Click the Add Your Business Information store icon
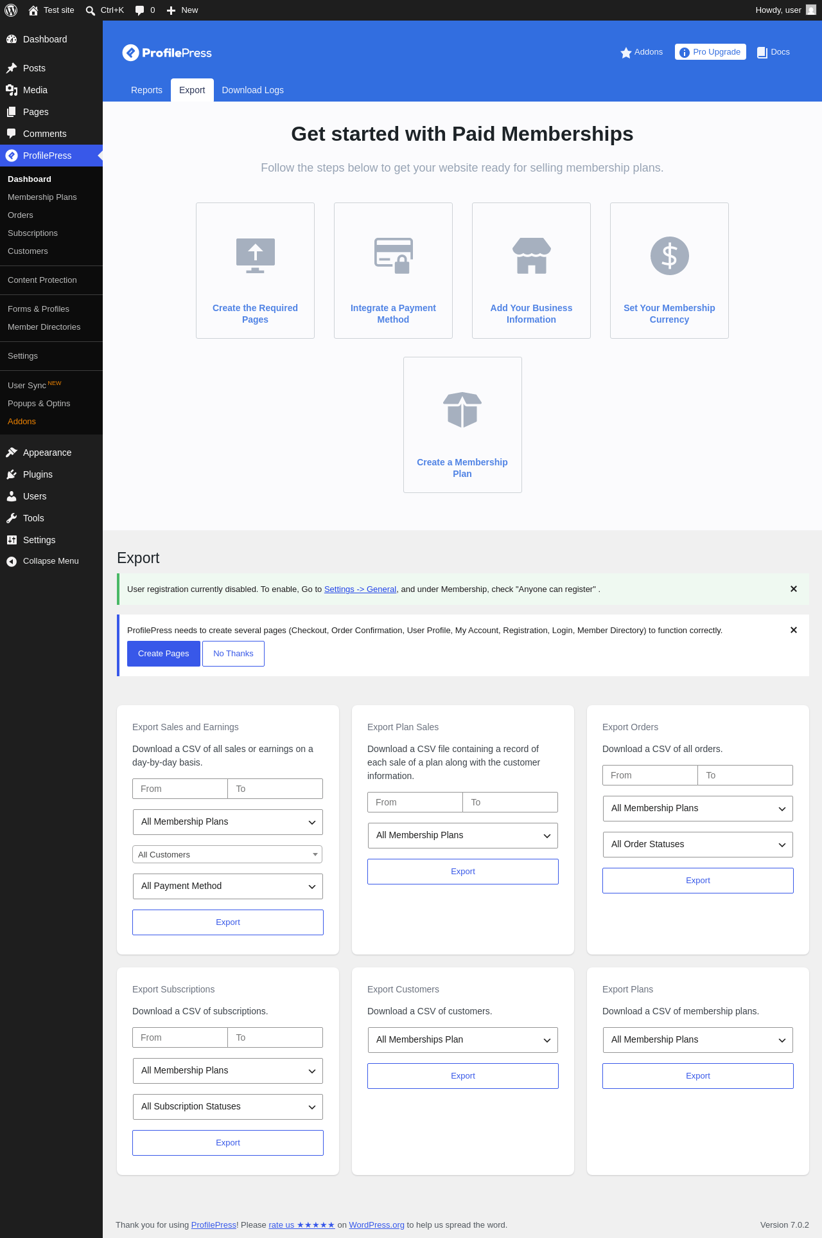 (532, 256)
